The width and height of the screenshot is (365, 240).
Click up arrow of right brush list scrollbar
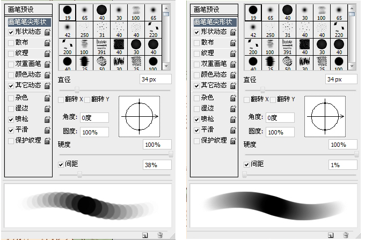[x=352, y=9]
